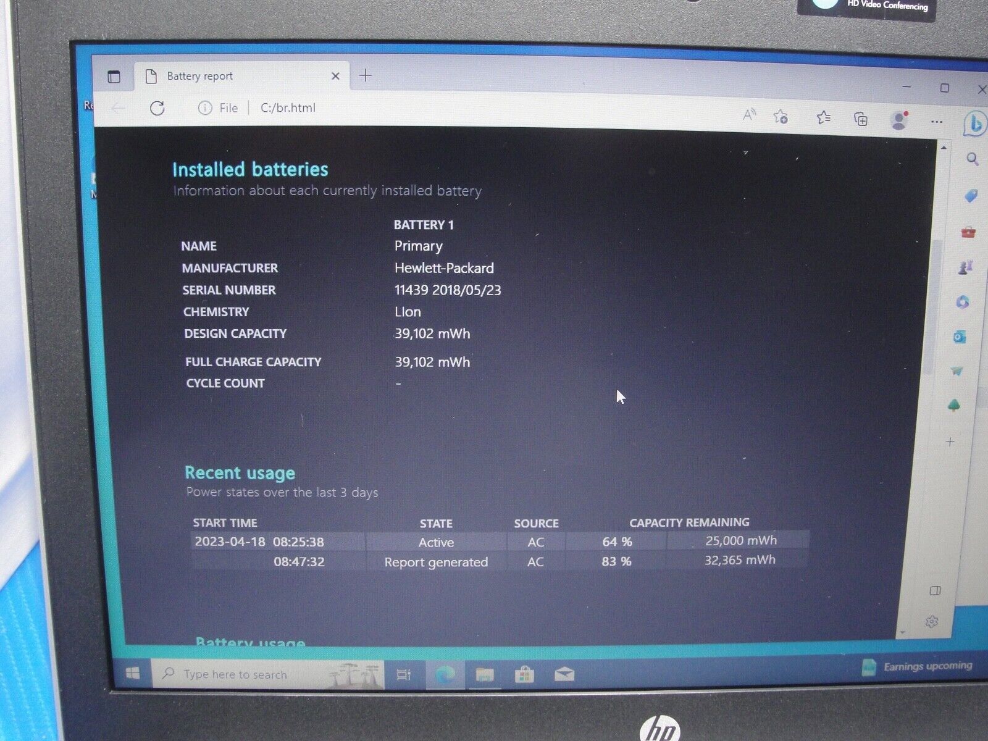The width and height of the screenshot is (988, 741).
Task: Open the Windows Start menu
Action: point(133,674)
